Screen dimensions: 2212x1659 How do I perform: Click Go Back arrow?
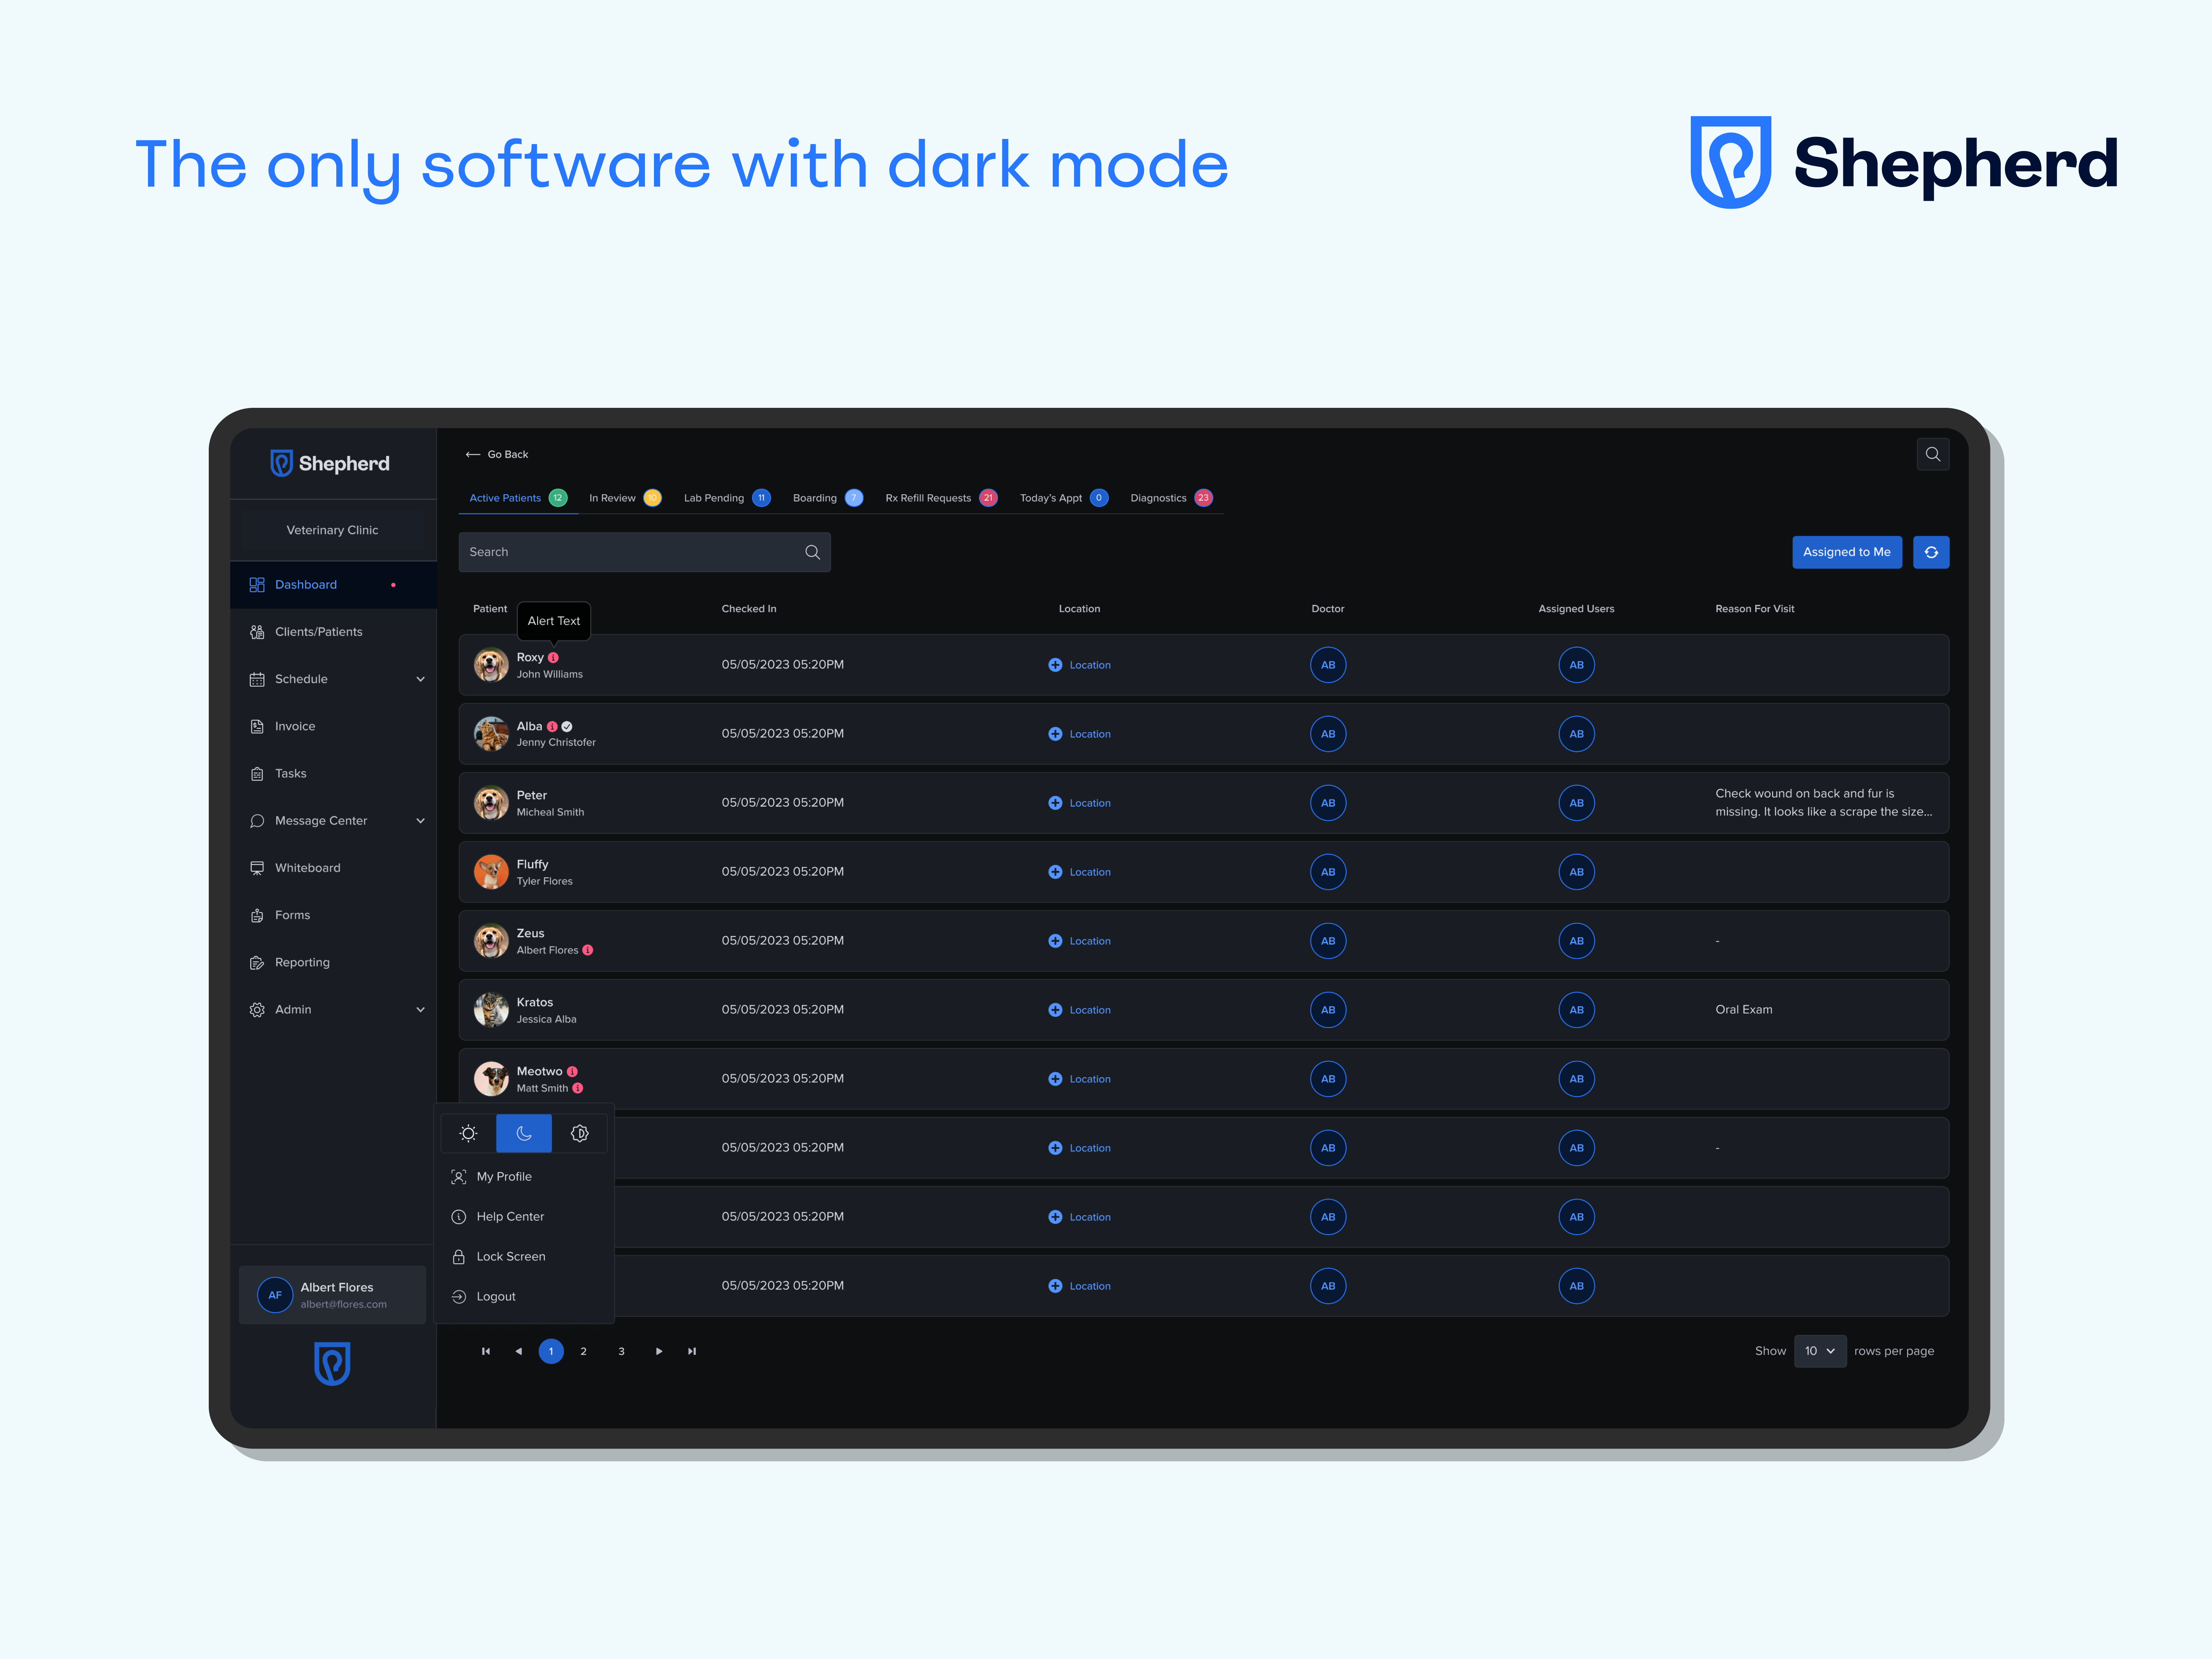coord(473,454)
